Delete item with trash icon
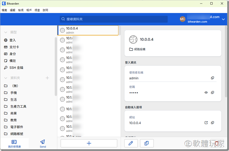This screenshot has height=151, width=229. 217,143
